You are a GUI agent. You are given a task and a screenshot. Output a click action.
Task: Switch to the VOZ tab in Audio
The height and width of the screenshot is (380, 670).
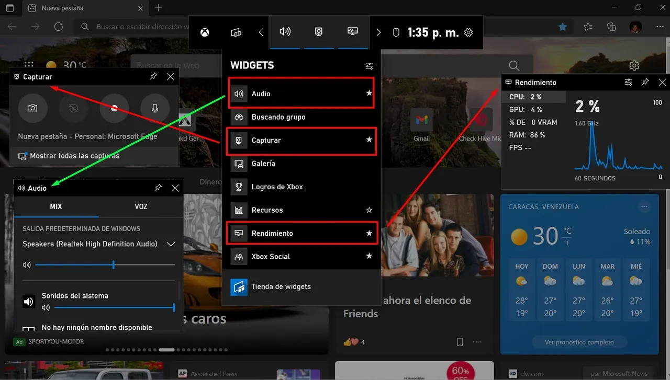(x=141, y=206)
